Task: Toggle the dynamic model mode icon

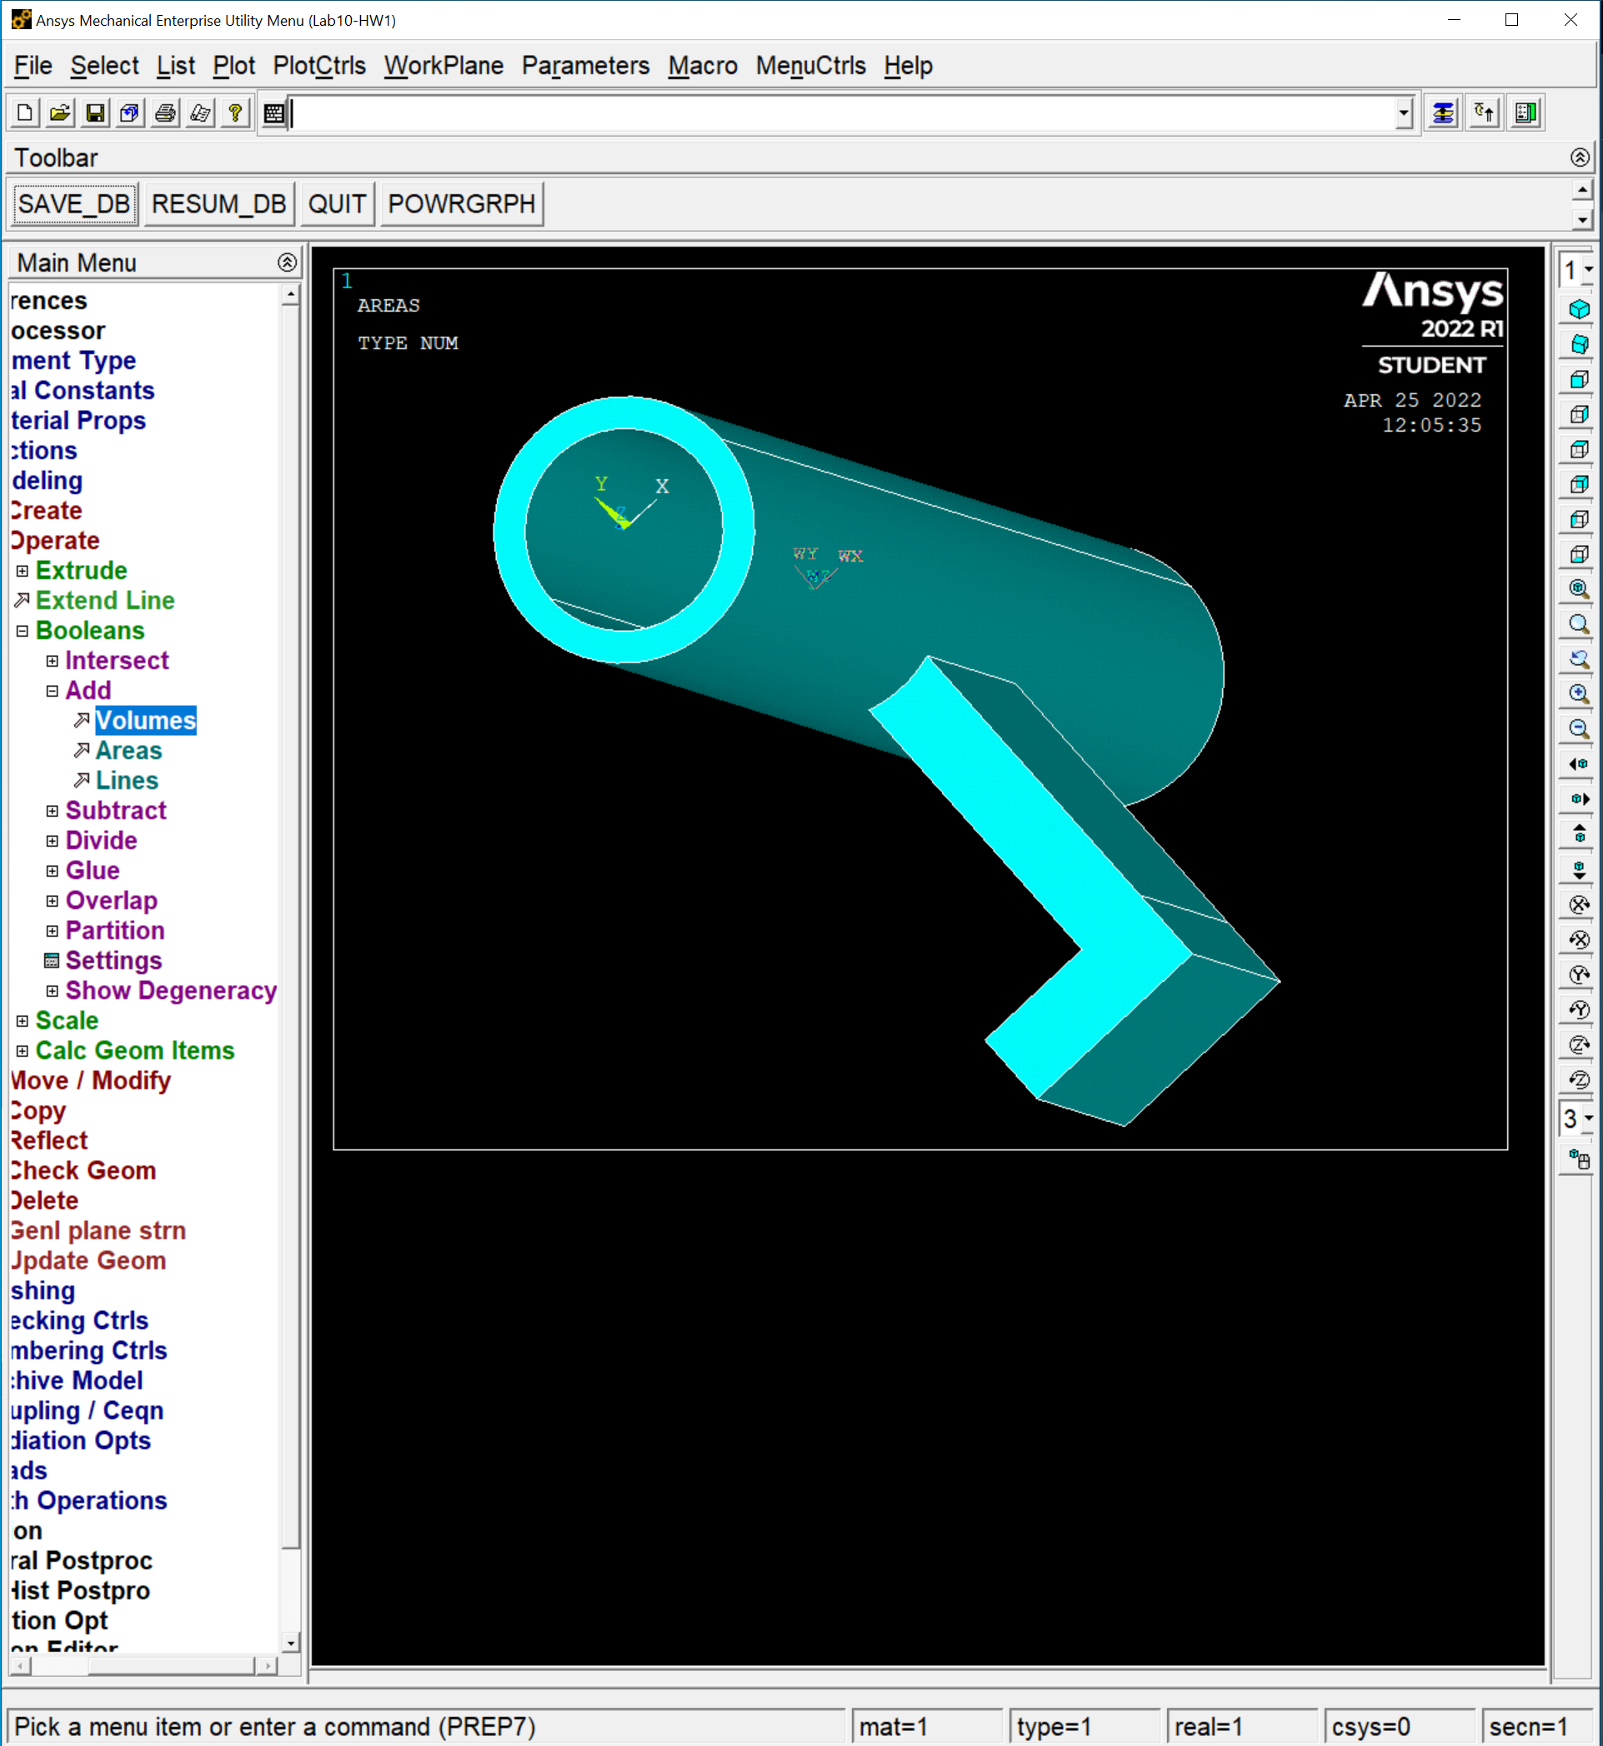Action: coord(1579,1158)
